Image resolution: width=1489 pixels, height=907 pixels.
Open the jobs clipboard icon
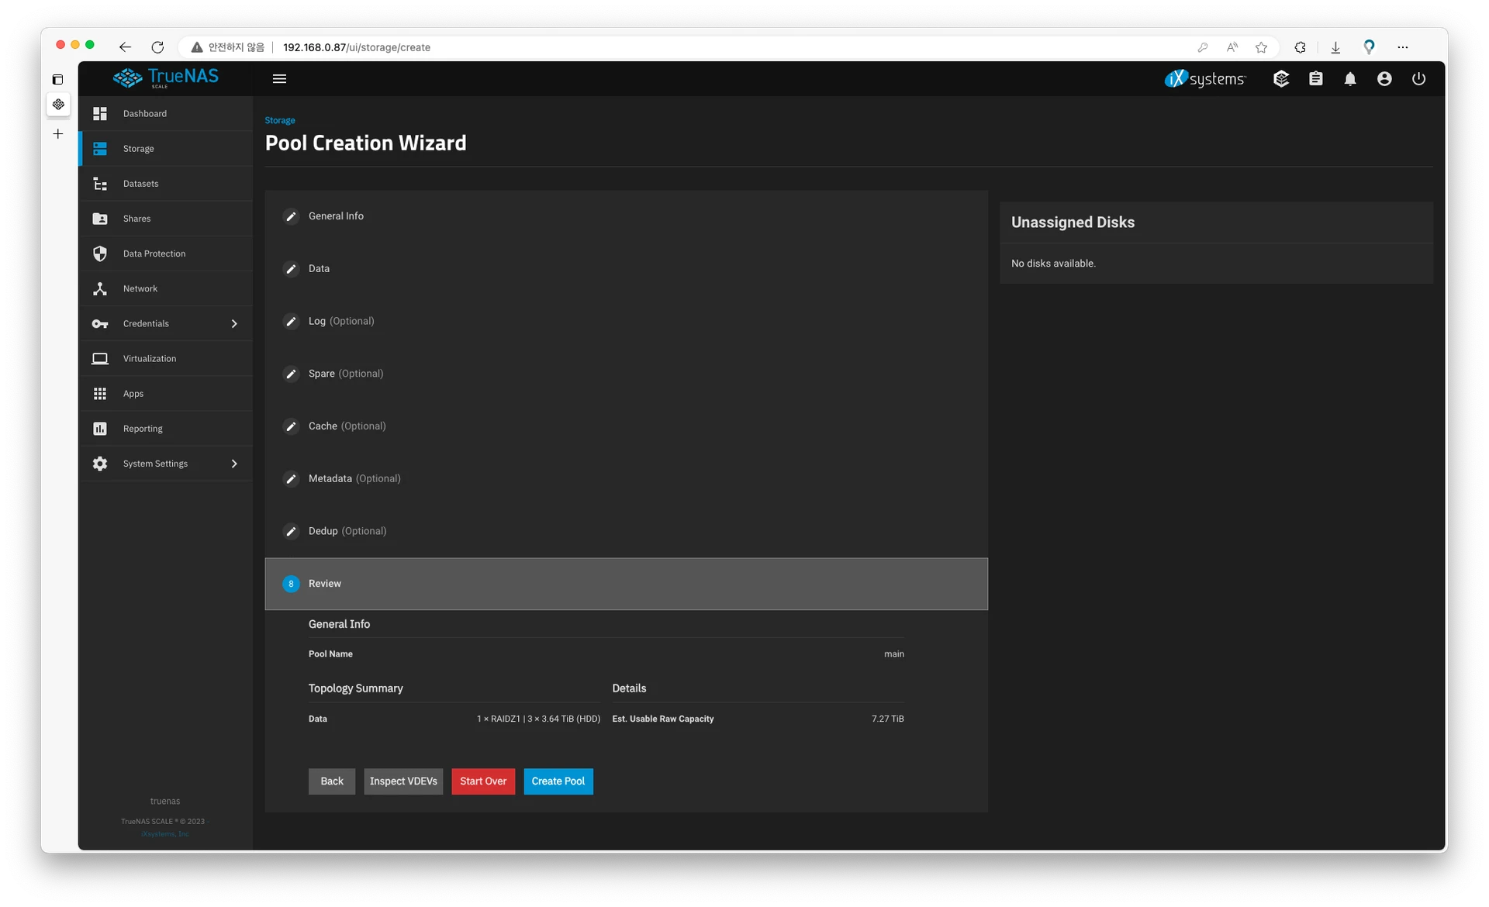click(1316, 79)
